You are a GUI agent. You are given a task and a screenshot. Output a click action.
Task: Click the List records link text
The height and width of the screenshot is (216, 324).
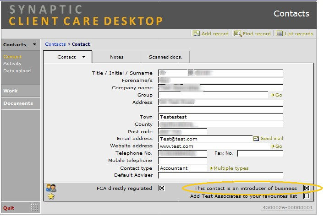point(299,33)
